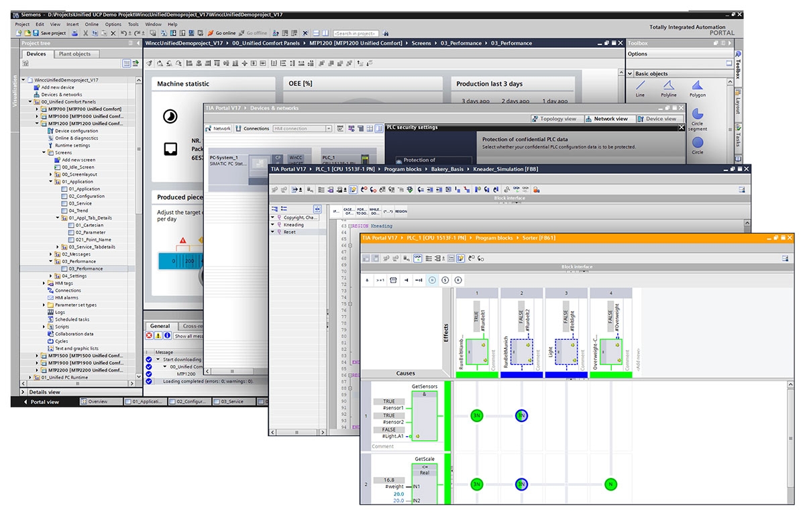The width and height of the screenshot is (805, 514).
Task: Toggle the error filter icon in messages
Action: 150,336
